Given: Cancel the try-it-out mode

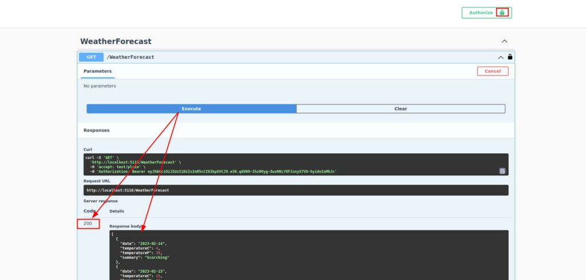Looking at the screenshot, I should [x=492, y=71].
